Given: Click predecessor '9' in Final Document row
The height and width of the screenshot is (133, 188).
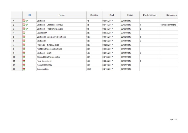Looking at the screenshot, I should pyautogui.click(x=140, y=61).
